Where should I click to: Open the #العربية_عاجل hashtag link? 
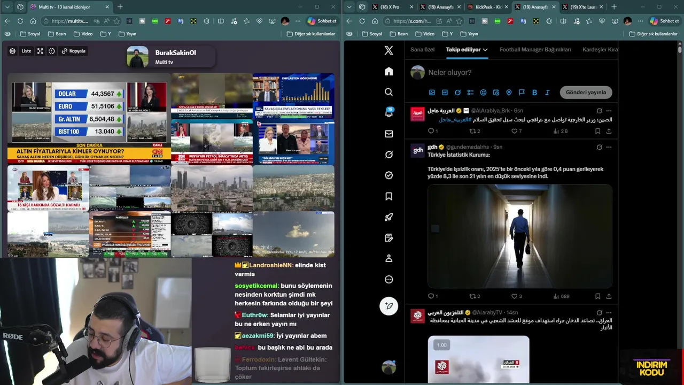coord(455,120)
